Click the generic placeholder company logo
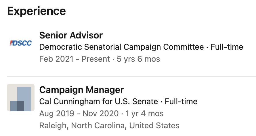Screen dimensions: 256x136 click(21, 98)
